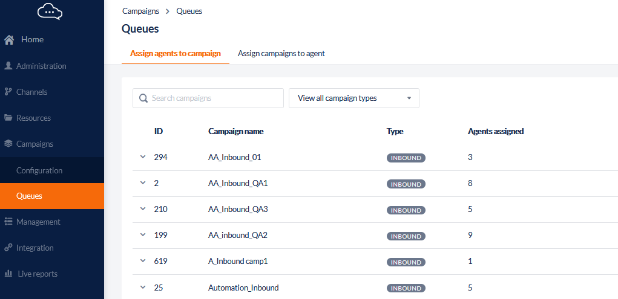Go to Home via house icon
618x299 pixels.
pos(10,40)
